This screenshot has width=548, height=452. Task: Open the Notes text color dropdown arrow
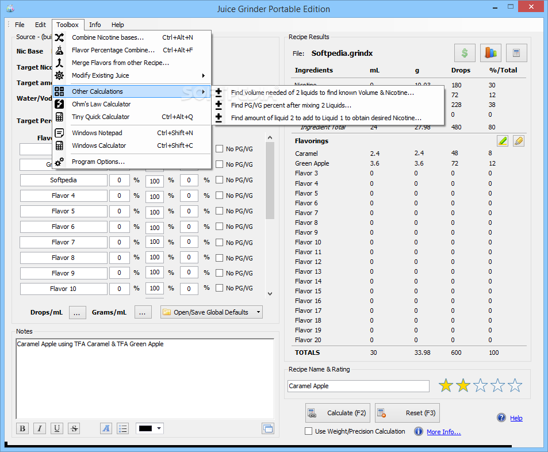point(159,428)
